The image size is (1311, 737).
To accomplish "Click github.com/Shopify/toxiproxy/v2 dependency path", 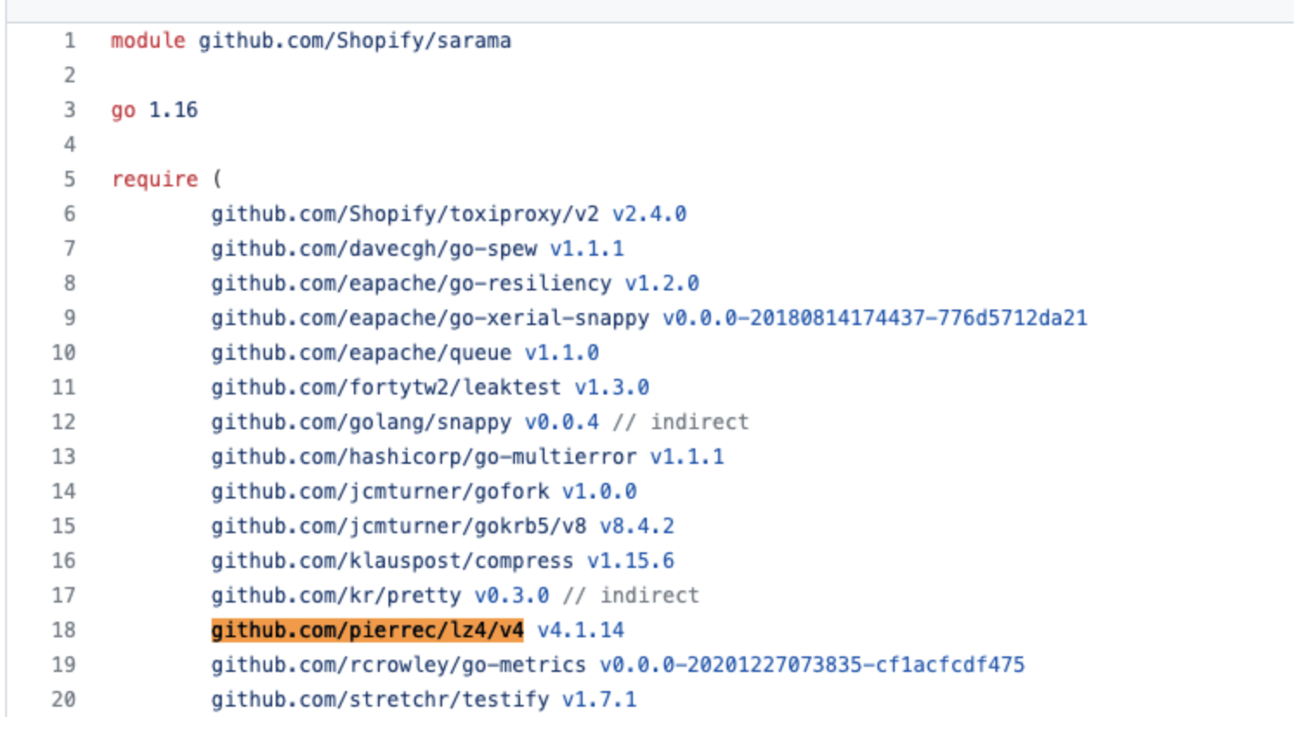I will click(405, 214).
